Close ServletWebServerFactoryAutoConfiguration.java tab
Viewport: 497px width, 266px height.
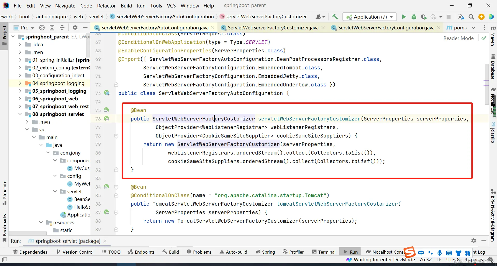click(213, 28)
